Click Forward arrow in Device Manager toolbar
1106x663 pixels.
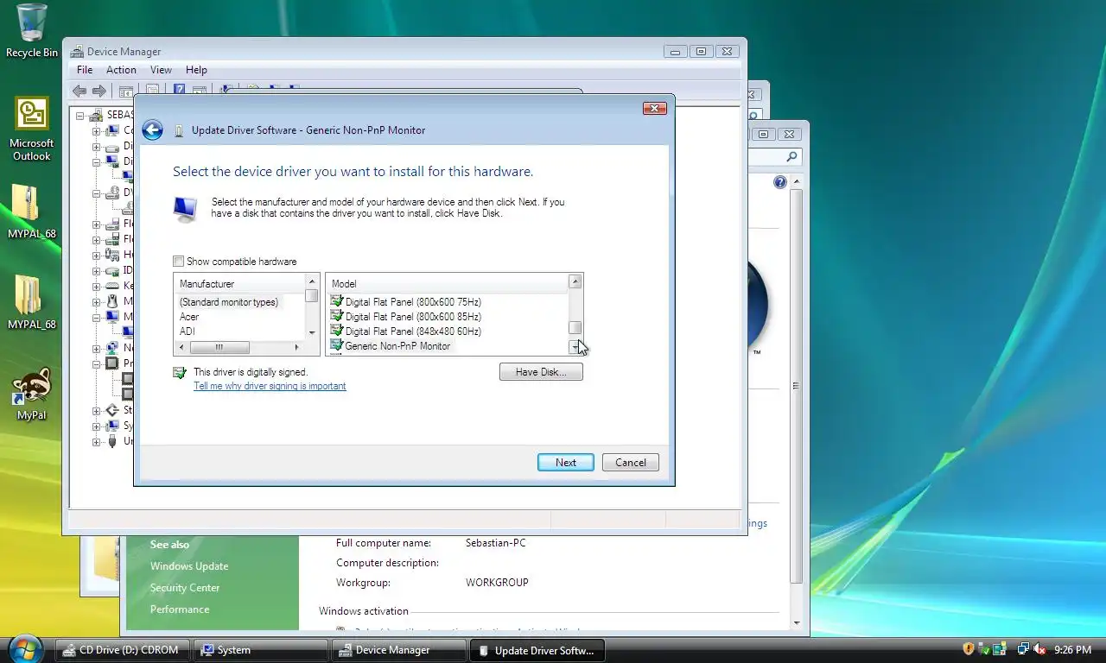[x=99, y=91]
